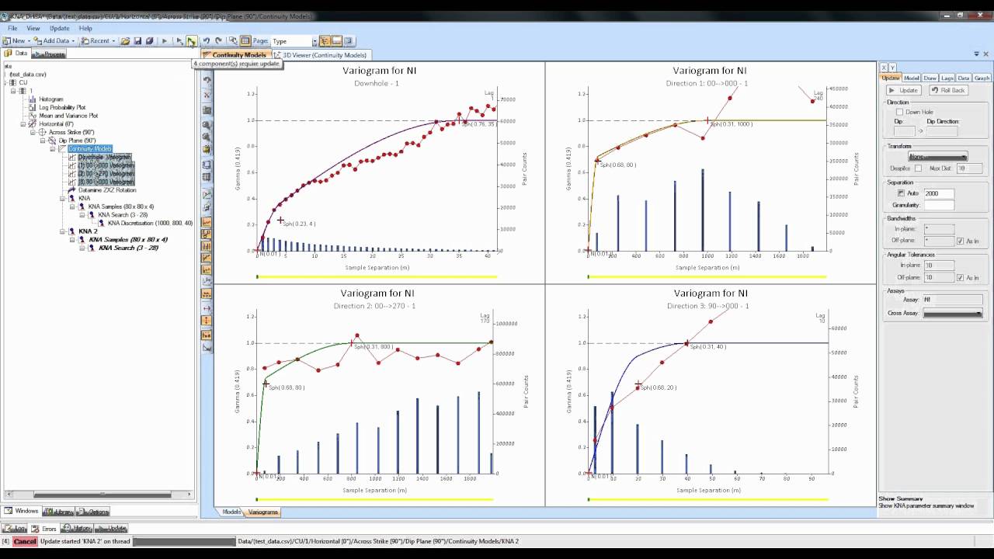
Task: Open the View menu
Action: click(x=33, y=28)
